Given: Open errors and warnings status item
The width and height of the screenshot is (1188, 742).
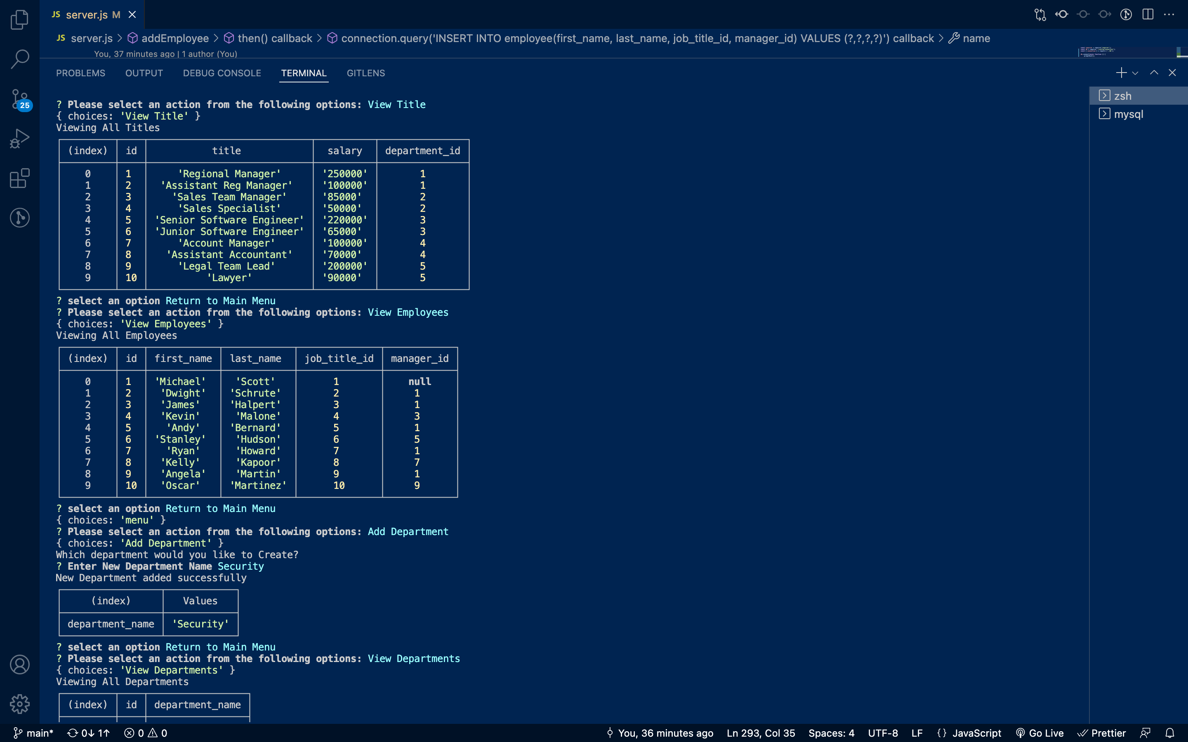Looking at the screenshot, I should pyautogui.click(x=146, y=733).
